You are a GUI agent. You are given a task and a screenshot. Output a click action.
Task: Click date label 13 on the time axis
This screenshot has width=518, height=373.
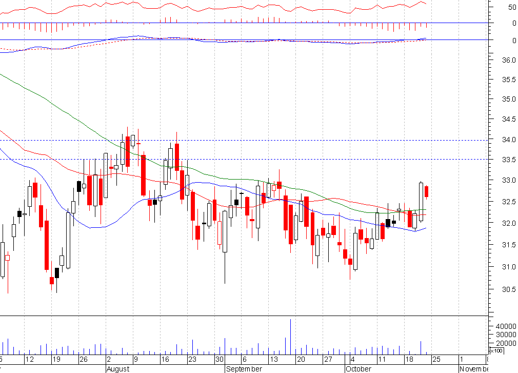pyautogui.click(x=273, y=360)
